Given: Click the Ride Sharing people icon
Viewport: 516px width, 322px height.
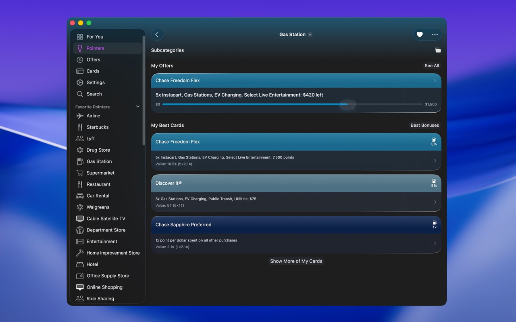Looking at the screenshot, I should pyautogui.click(x=80, y=299).
